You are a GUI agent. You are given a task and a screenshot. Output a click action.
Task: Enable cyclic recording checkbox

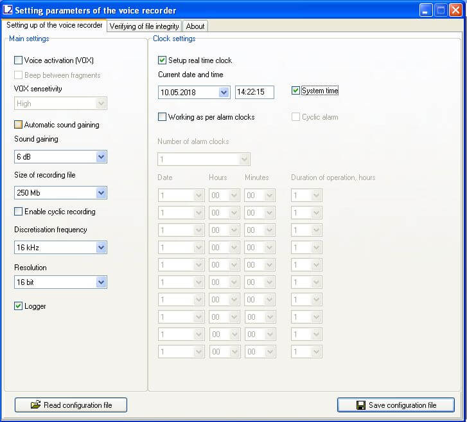pos(19,212)
